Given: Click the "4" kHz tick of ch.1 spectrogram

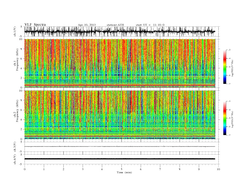Looking at the screenshot, I should [x=22, y=68].
